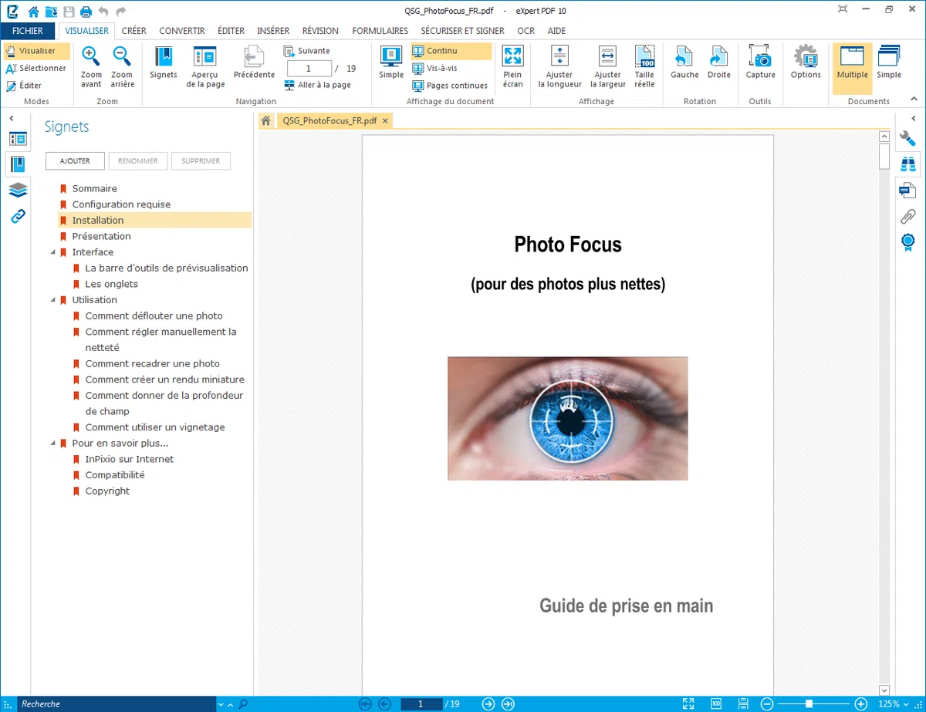Image resolution: width=926 pixels, height=712 pixels.
Task: Go to last page in status bar
Action: [508, 704]
